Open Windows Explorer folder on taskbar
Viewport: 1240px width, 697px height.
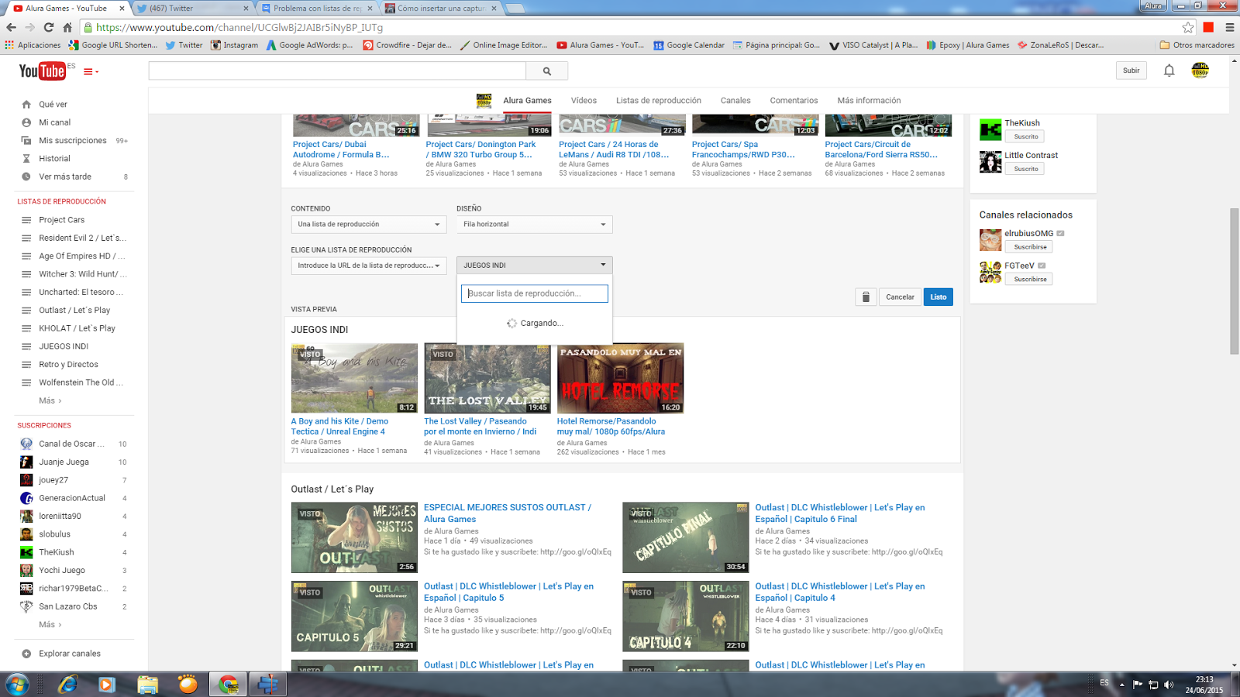[147, 685]
